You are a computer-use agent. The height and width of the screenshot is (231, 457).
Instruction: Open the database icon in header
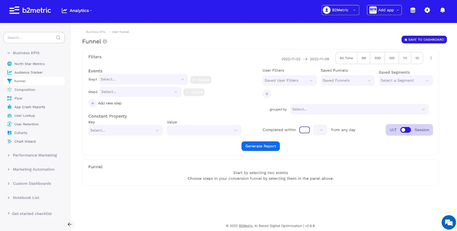point(413,10)
